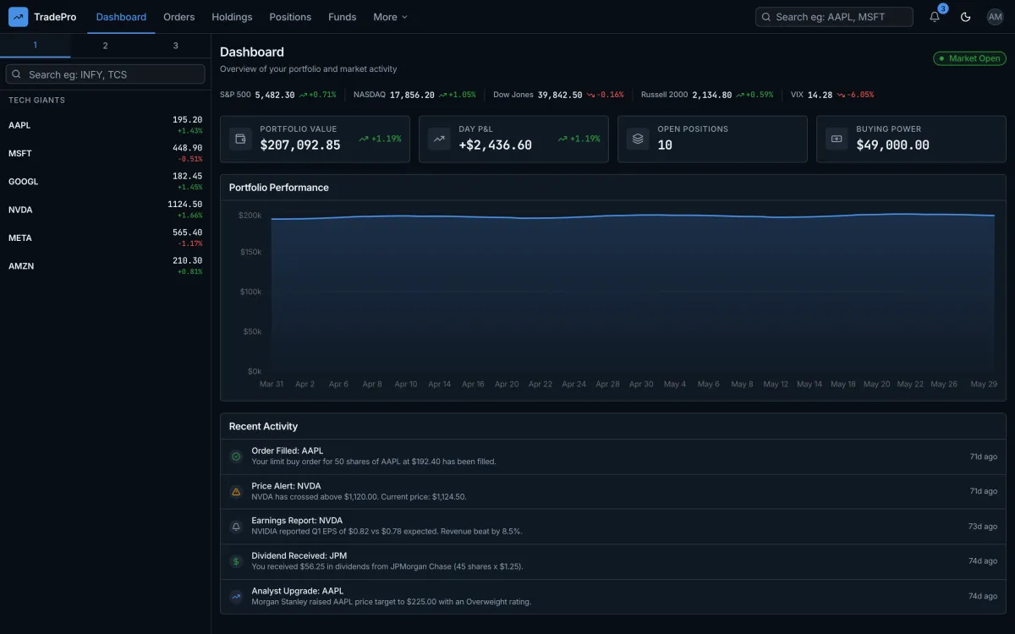1015x634 pixels.
Task: Click the magnifier icon in watchlist search
Action: [17, 74]
